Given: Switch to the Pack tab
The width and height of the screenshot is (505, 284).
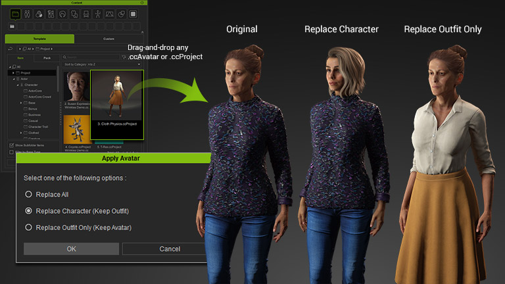Looking at the screenshot, I should tap(47, 58).
